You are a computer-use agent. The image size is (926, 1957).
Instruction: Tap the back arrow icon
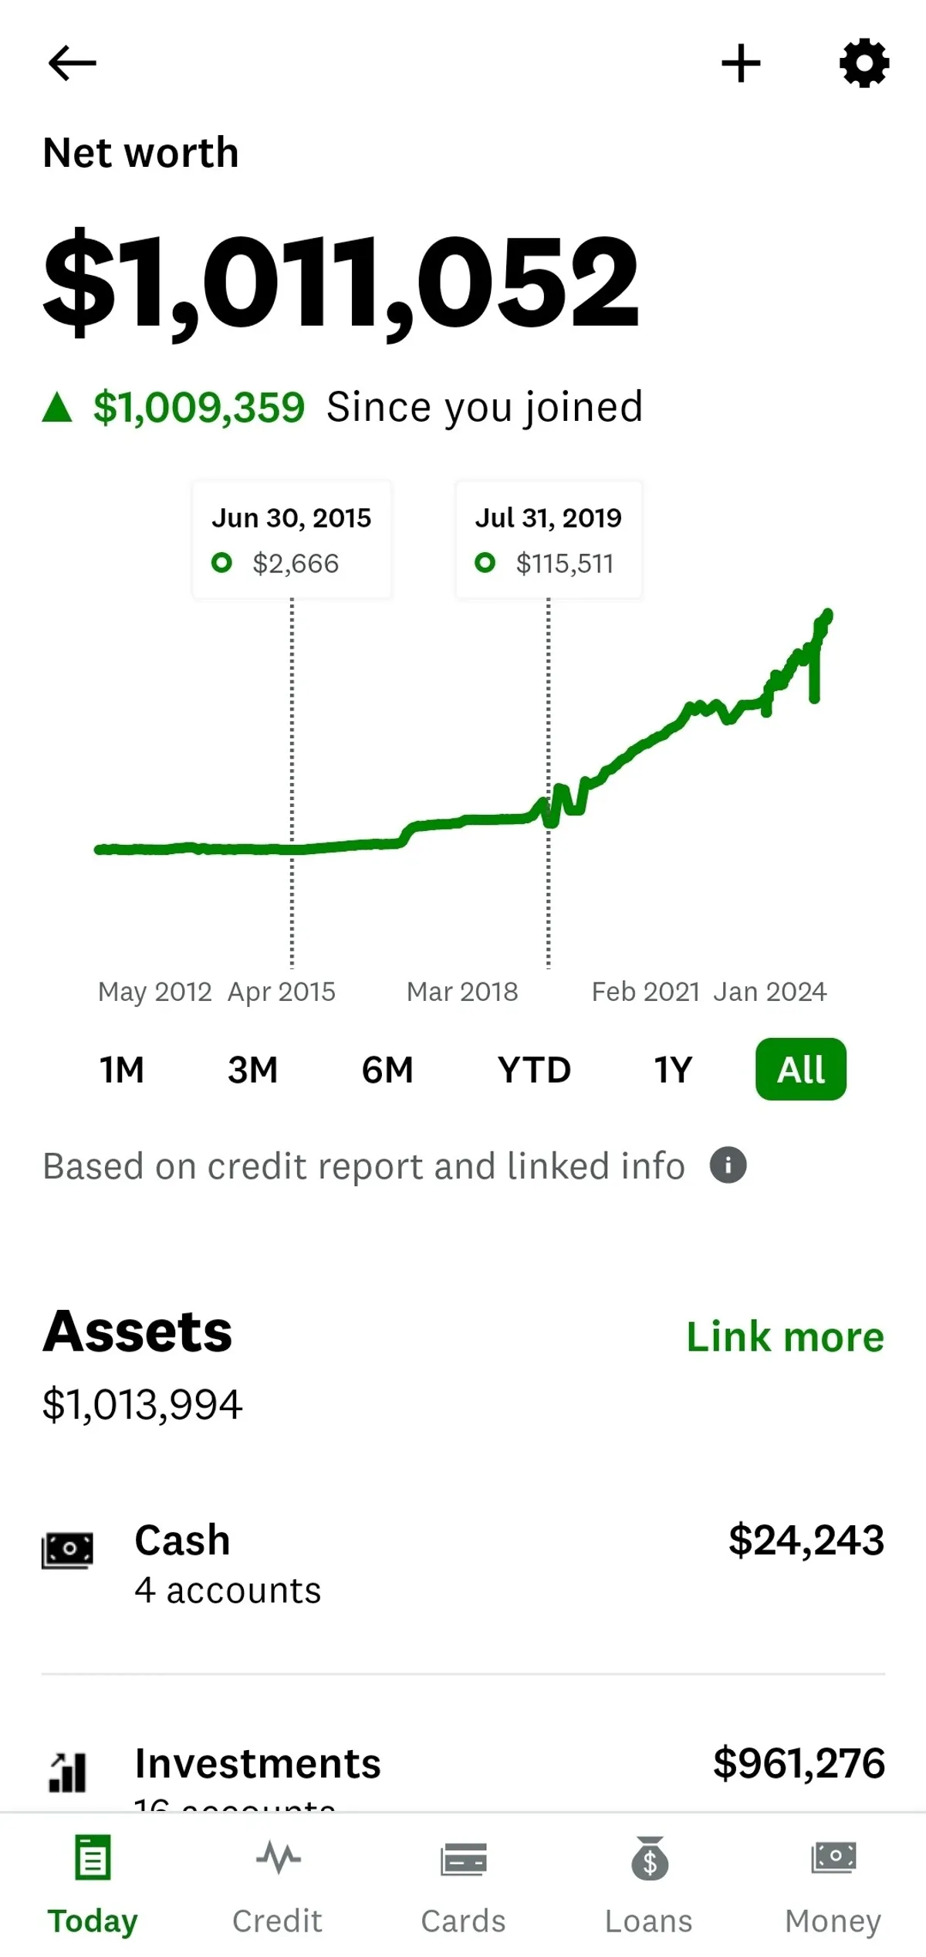pyautogui.click(x=72, y=63)
